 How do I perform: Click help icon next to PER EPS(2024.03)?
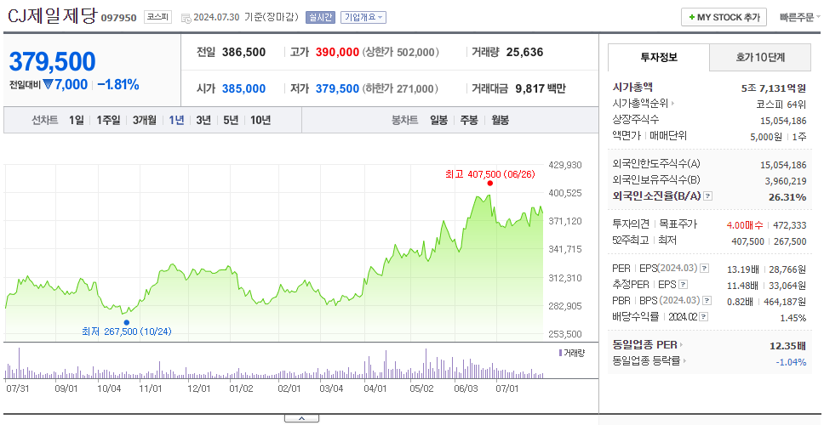[705, 269]
